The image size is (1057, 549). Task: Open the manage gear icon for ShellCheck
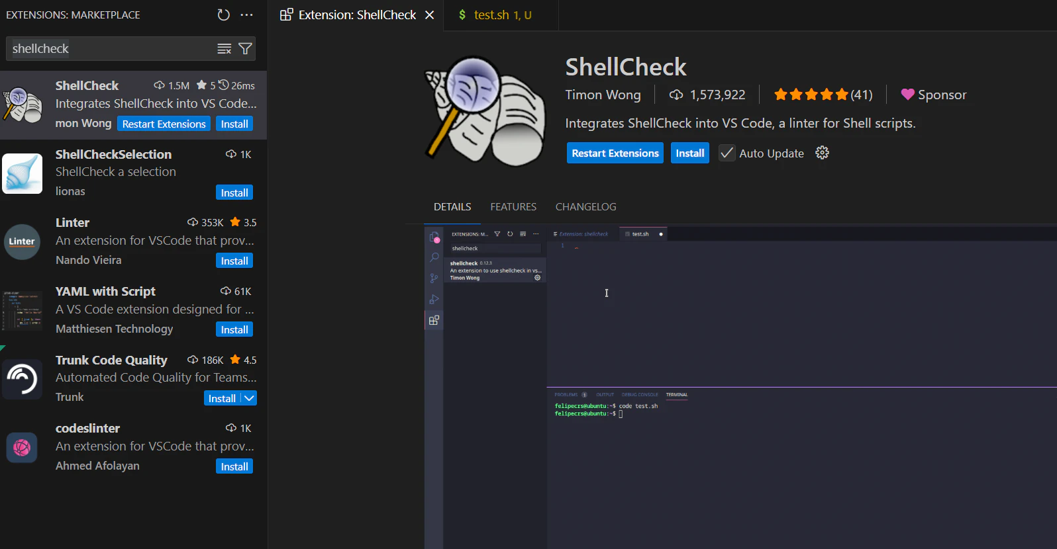822,153
